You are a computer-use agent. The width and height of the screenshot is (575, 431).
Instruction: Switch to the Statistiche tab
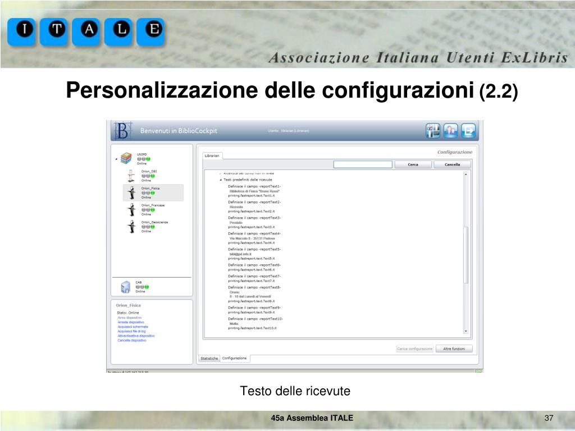(x=209, y=359)
